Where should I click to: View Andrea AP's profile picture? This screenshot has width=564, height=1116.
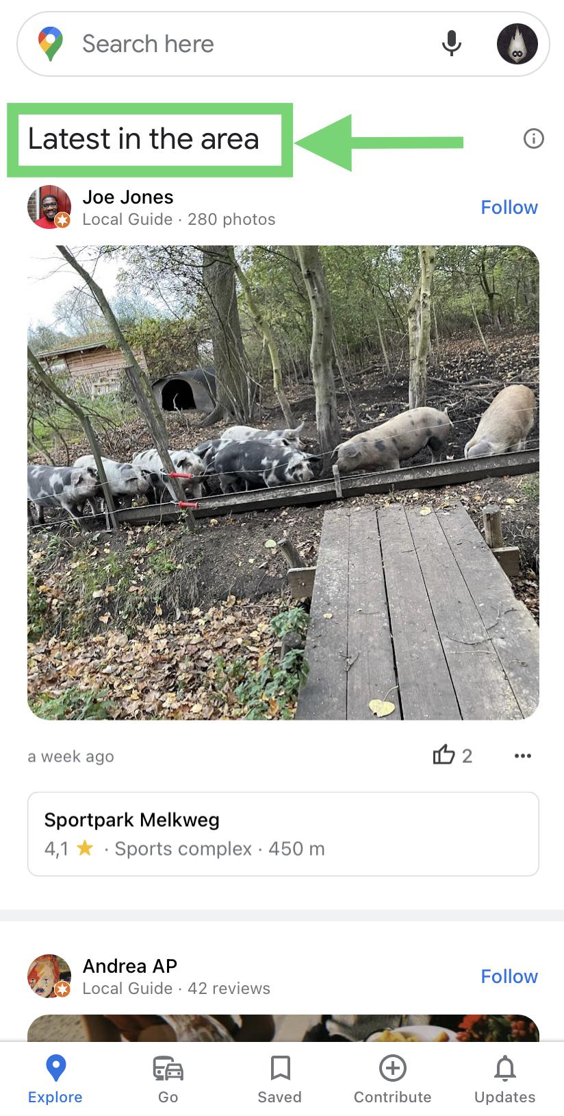pos(49,975)
